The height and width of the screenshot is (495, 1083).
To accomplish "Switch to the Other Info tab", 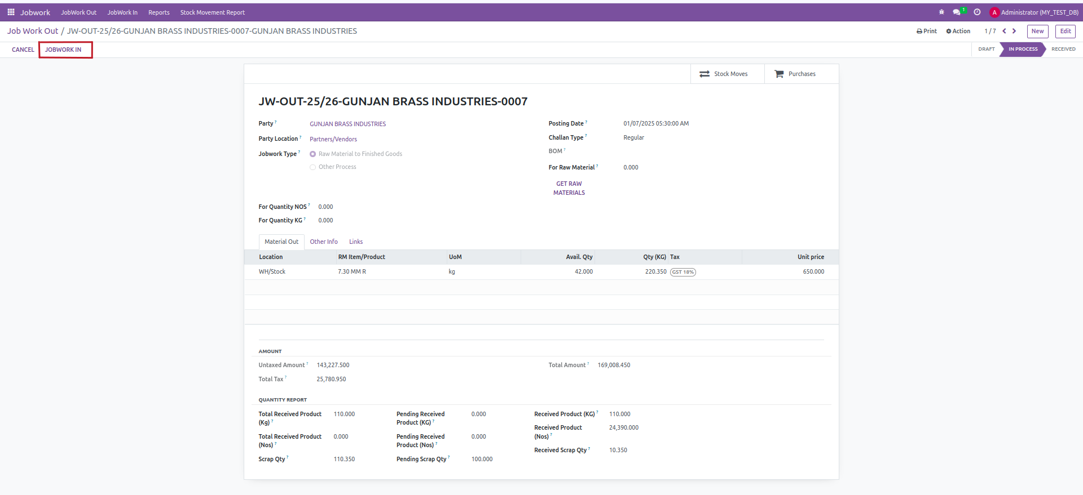I will pyautogui.click(x=323, y=242).
